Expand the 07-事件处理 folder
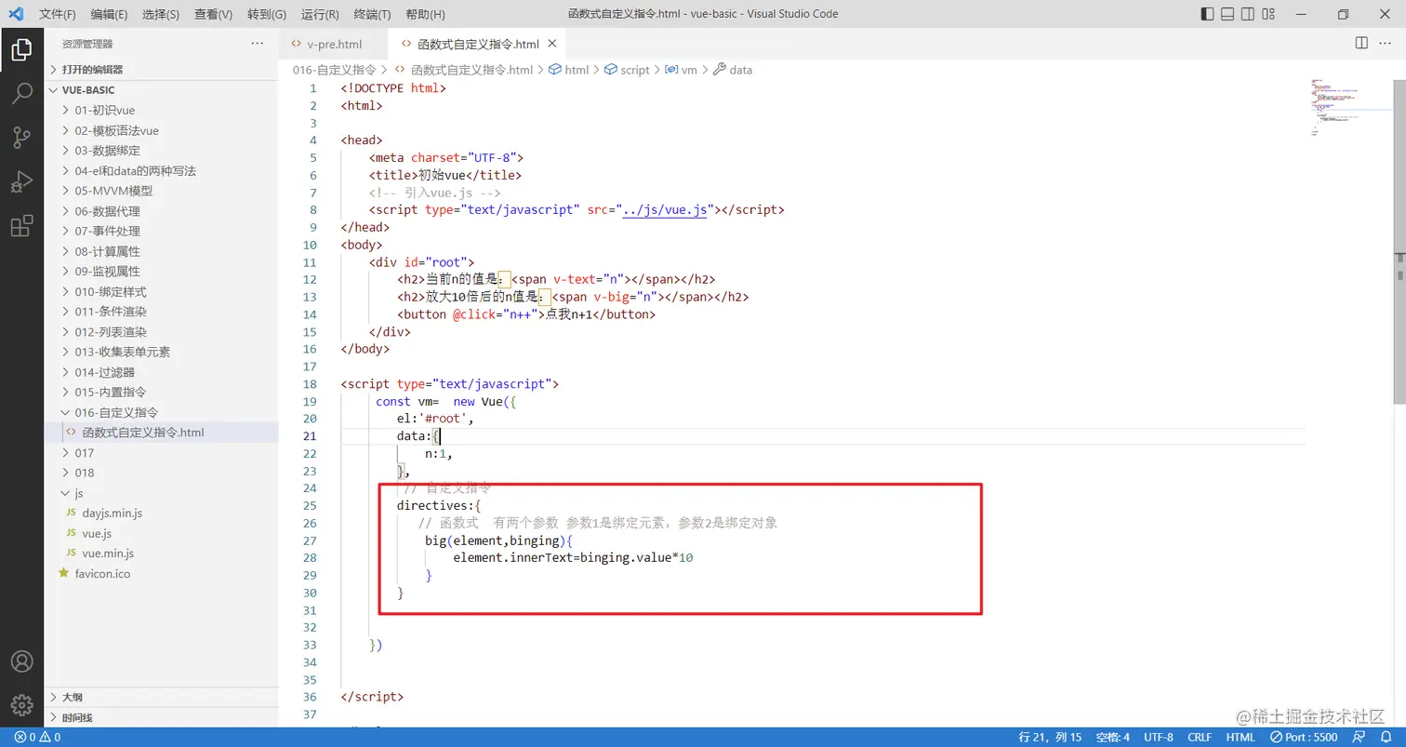Screen dimensions: 1406x747 pyautogui.click(x=161, y=231)
